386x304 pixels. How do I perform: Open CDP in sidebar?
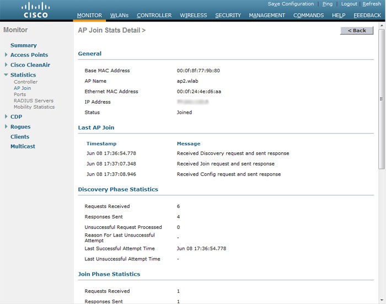pyautogui.click(x=16, y=117)
